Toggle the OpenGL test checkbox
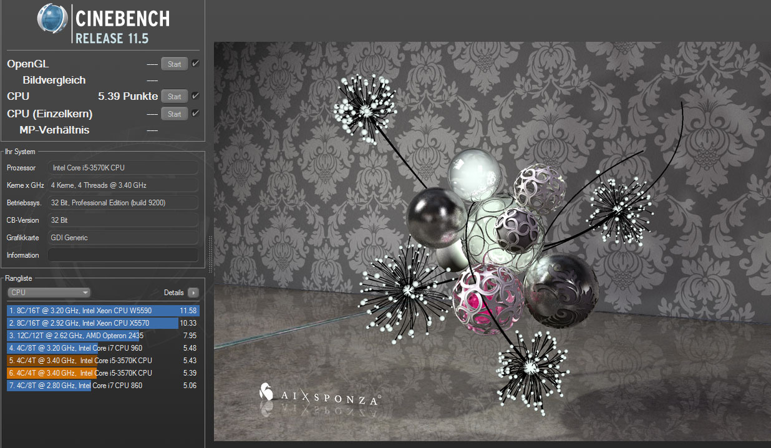This screenshot has height=448, width=771. pos(195,63)
